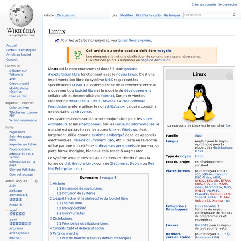Open the Contact sidebar link
The height and width of the screenshot is (241, 241).
[12, 59]
